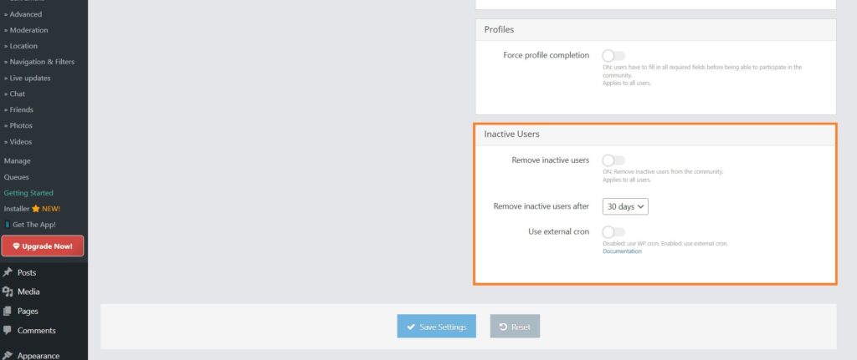Screen dimensions: 857x360
Task: Toggle Force profile completion switch
Action: 613,56
